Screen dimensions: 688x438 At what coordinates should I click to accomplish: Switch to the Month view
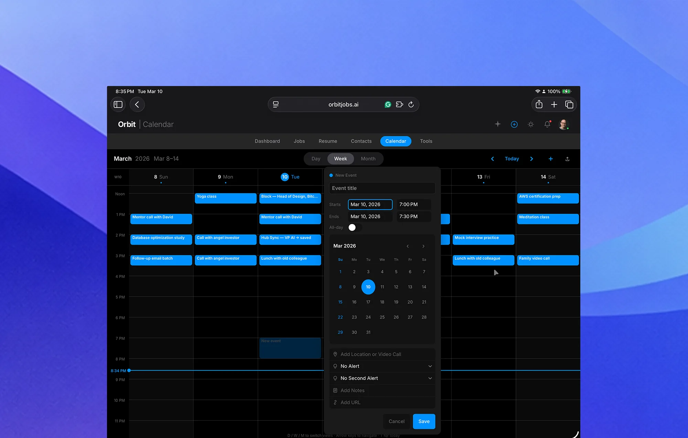point(368,159)
